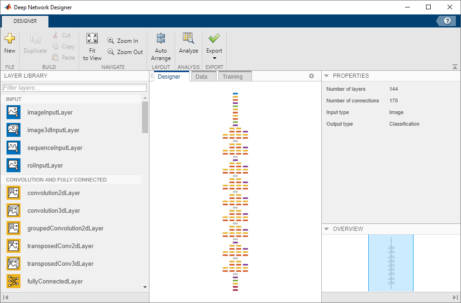
Task: Select the convolution2dLayer icon
Action: (14, 193)
